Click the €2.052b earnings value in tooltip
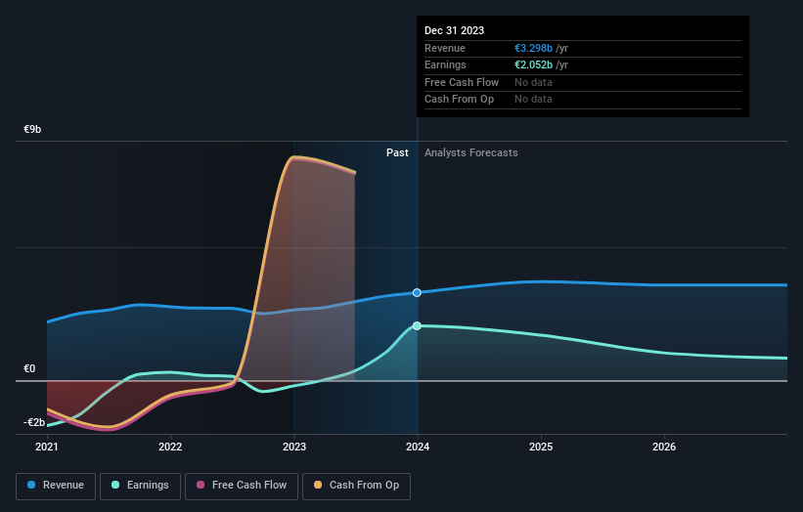Image resolution: width=803 pixels, height=512 pixels. click(534, 64)
